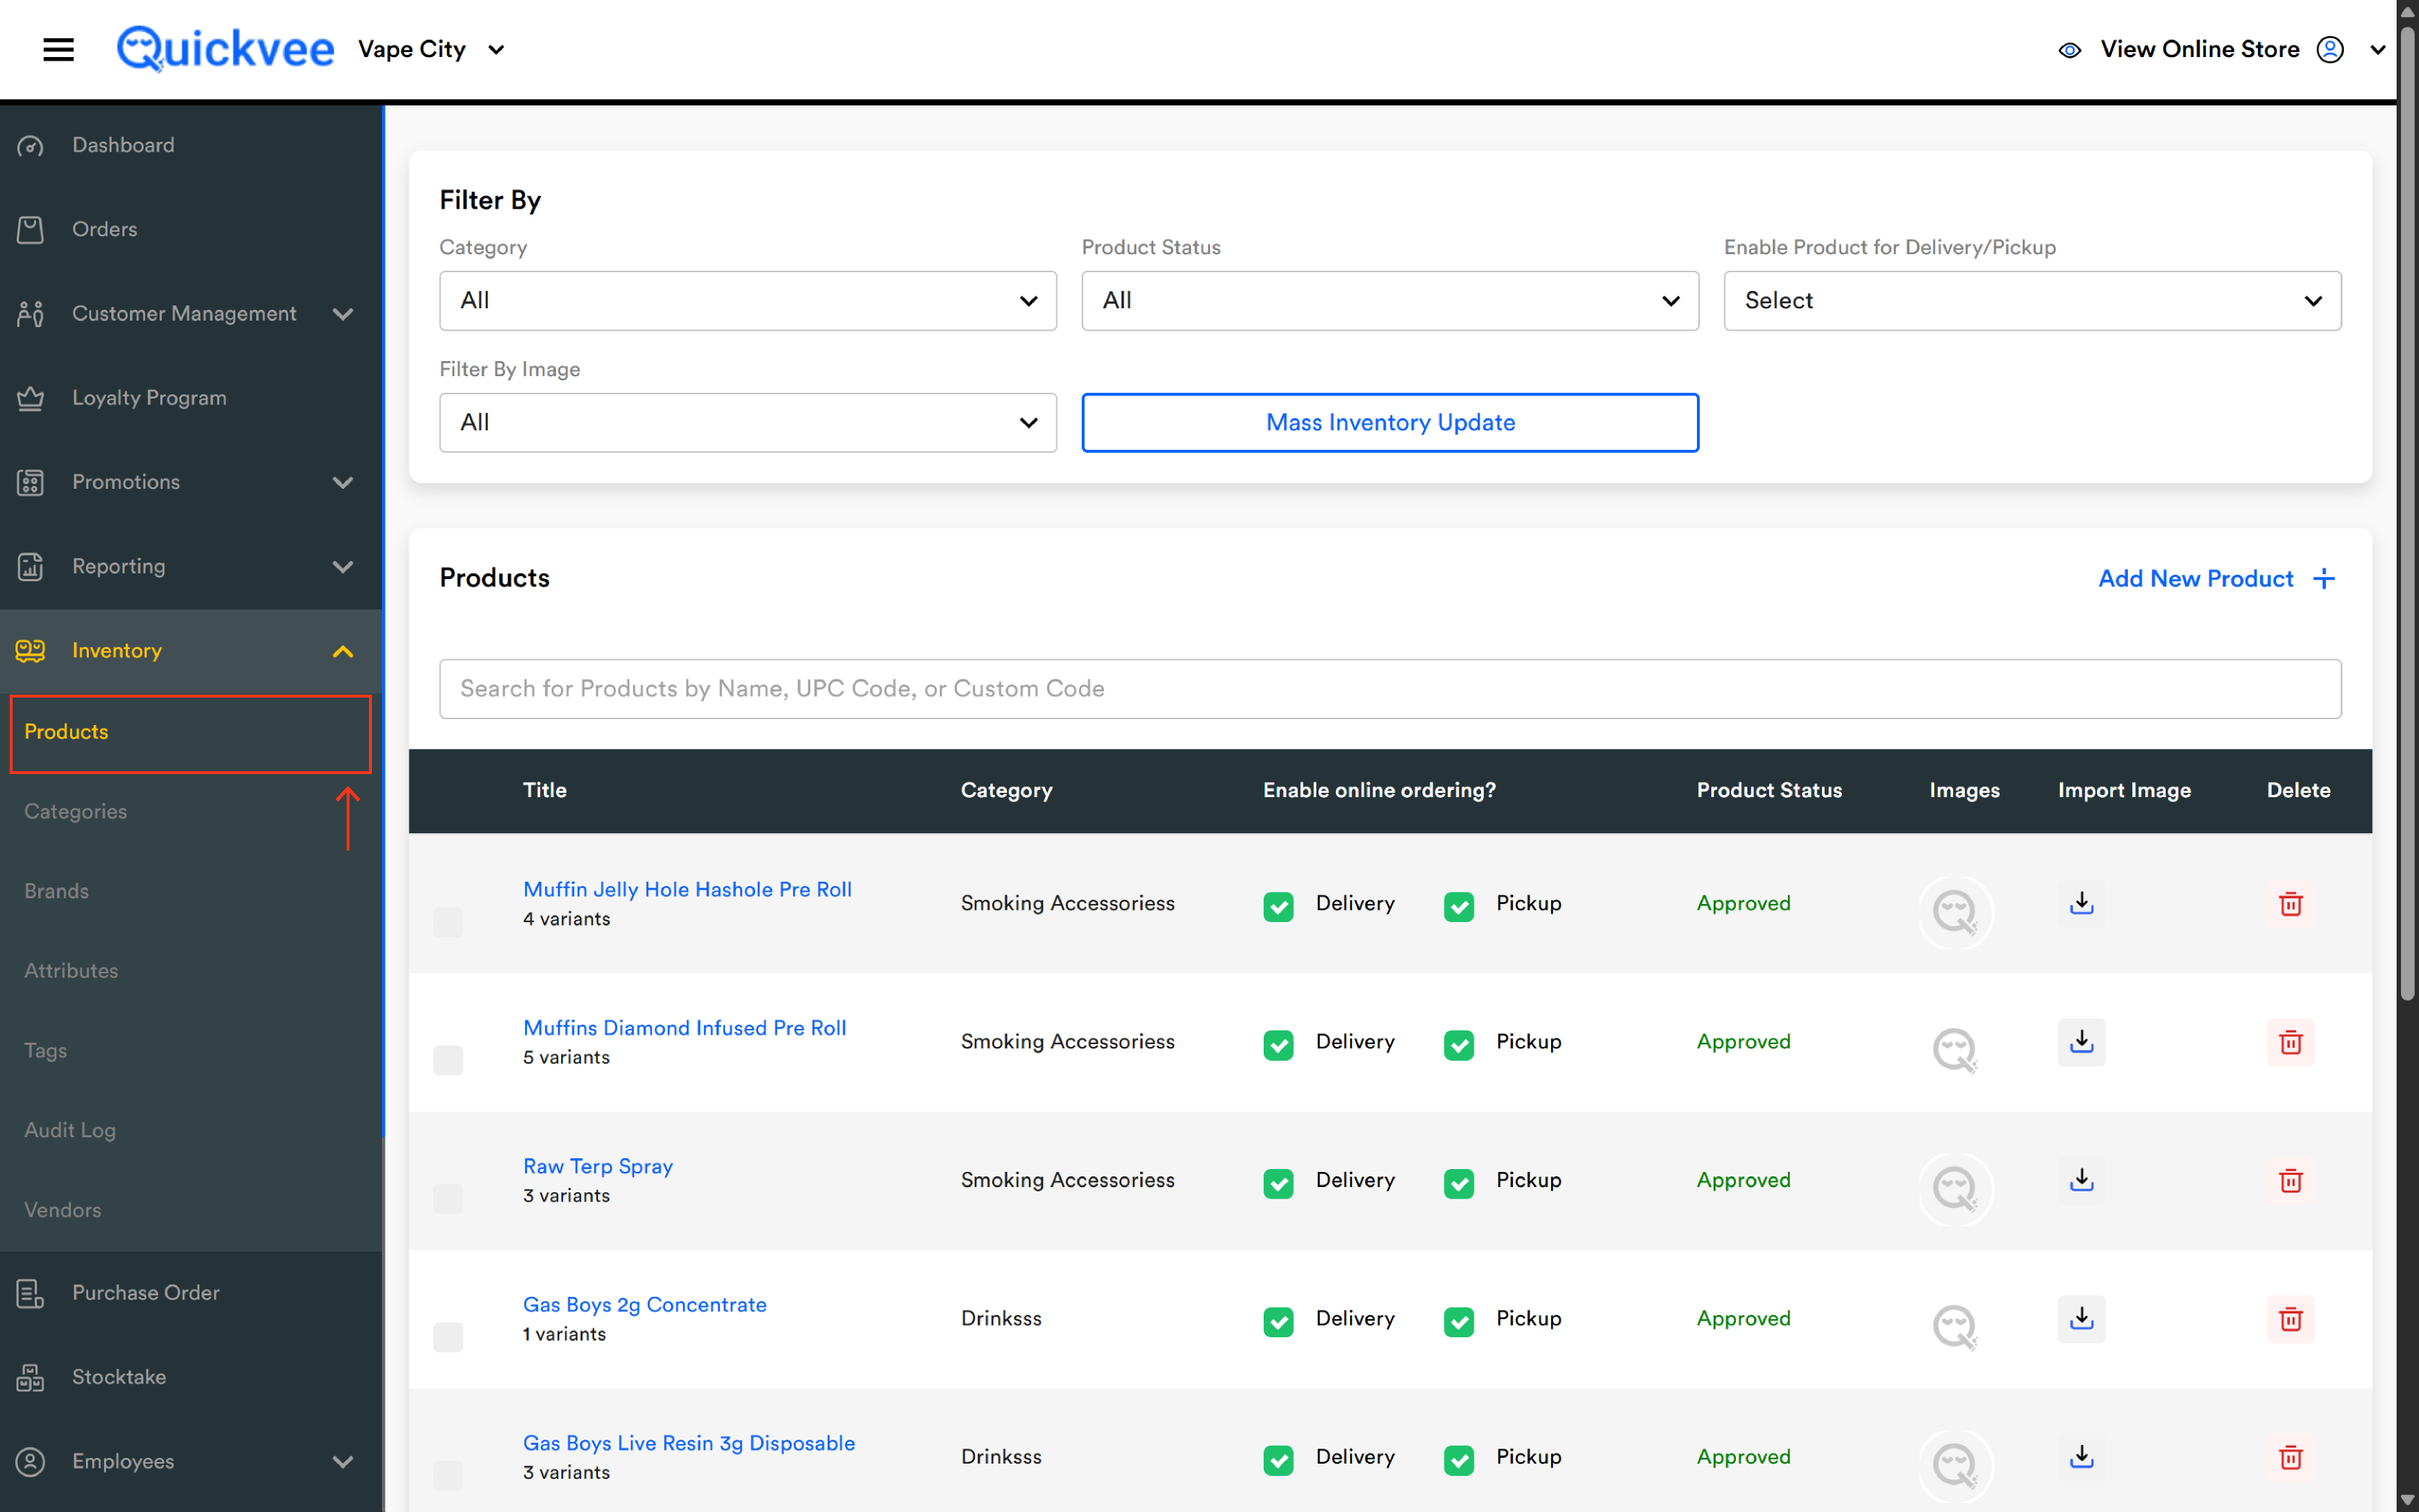
Task: Click the Stocktake icon in sidebar
Action: click(30, 1377)
